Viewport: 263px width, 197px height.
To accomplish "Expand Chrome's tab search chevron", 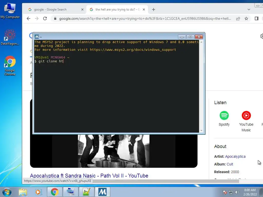I will point(249,9).
